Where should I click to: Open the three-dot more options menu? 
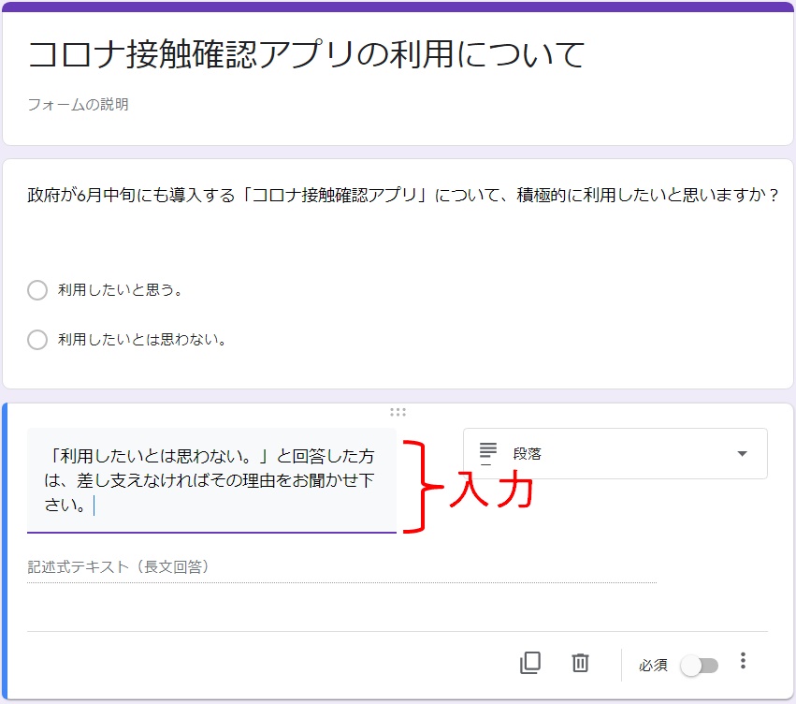point(743,662)
